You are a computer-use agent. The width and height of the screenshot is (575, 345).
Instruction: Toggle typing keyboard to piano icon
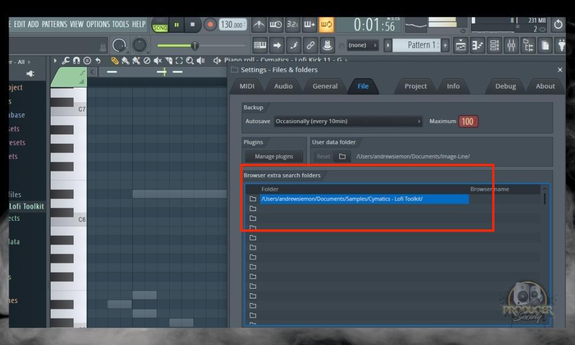(x=260, y=45)
